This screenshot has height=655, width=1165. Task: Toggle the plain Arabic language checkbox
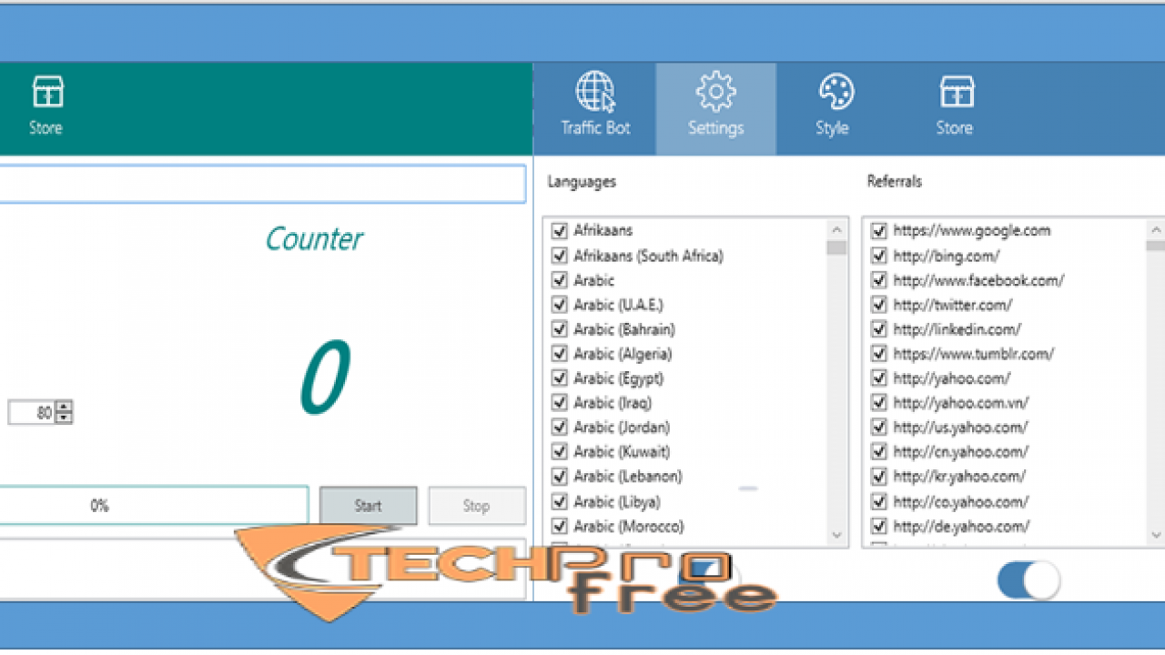pos(560,280)
